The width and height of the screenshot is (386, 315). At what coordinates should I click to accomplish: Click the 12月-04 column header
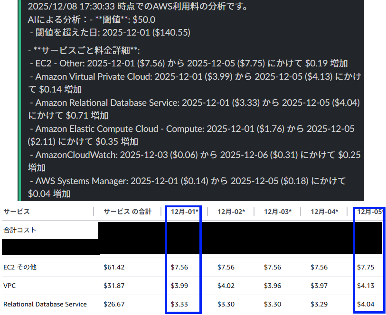[324, 212]
